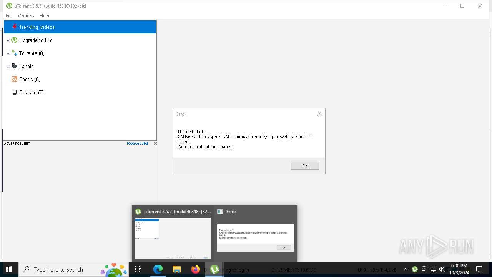Screen dimensions: 492x277
Task: Expand the Labels tree node
Action: [8, 67]
